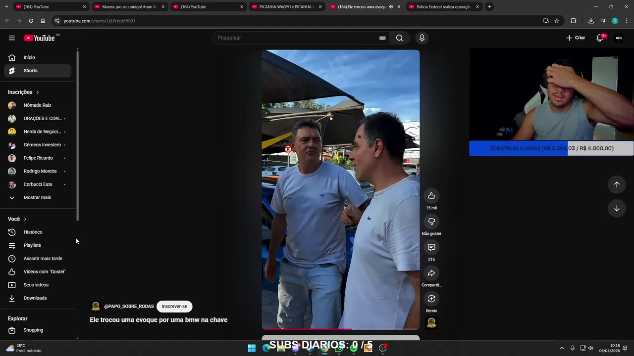Expand the Você section chevron

point(25,219)
